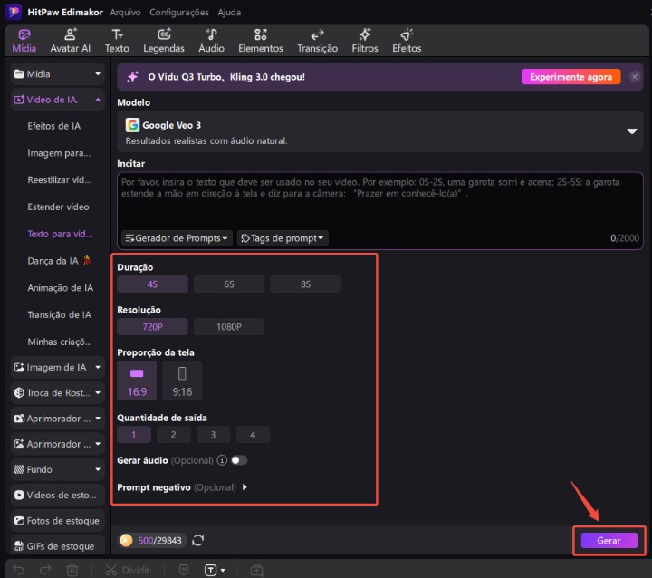This screenshot has height=578, width=652.
Task: Set output quantity to 3
Action: [x=214, y=435]
